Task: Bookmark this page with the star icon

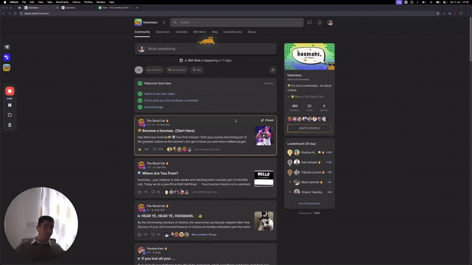Action: coord(438,13)
